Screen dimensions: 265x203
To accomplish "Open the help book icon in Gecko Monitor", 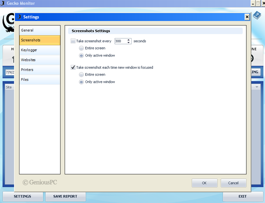I will click(x=257, y=15).
